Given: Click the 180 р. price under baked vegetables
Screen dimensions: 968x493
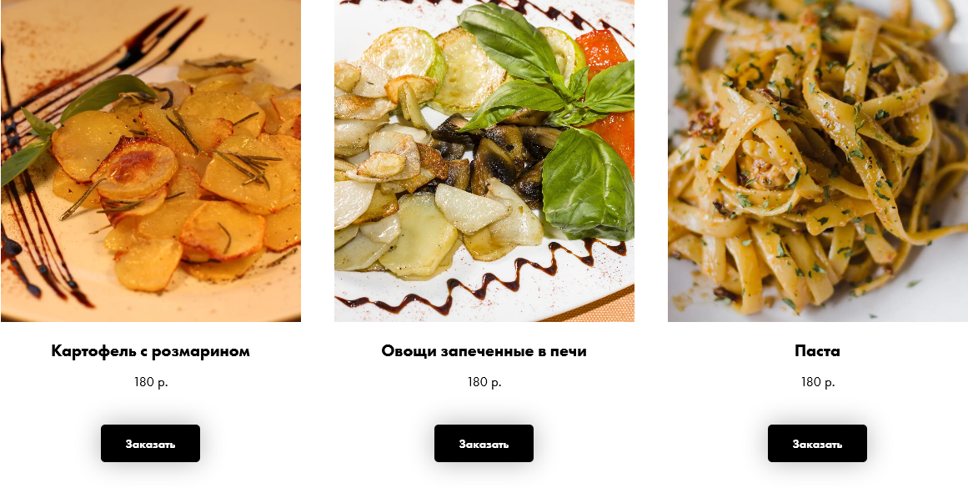Looking at the screenshot, I should (x=484, y=382).
